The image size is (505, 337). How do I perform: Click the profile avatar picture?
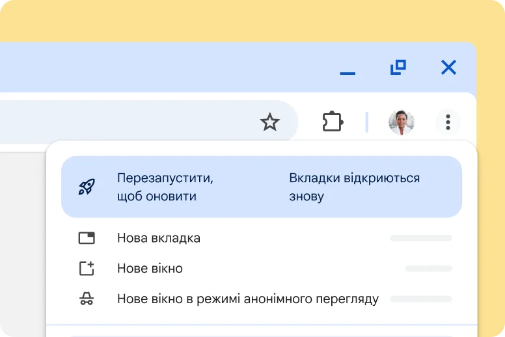tap(401, 122)
